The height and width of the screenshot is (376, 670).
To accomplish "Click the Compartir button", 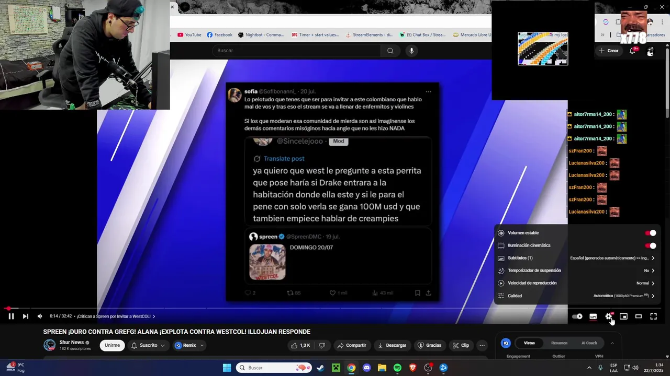I will 352,345.
